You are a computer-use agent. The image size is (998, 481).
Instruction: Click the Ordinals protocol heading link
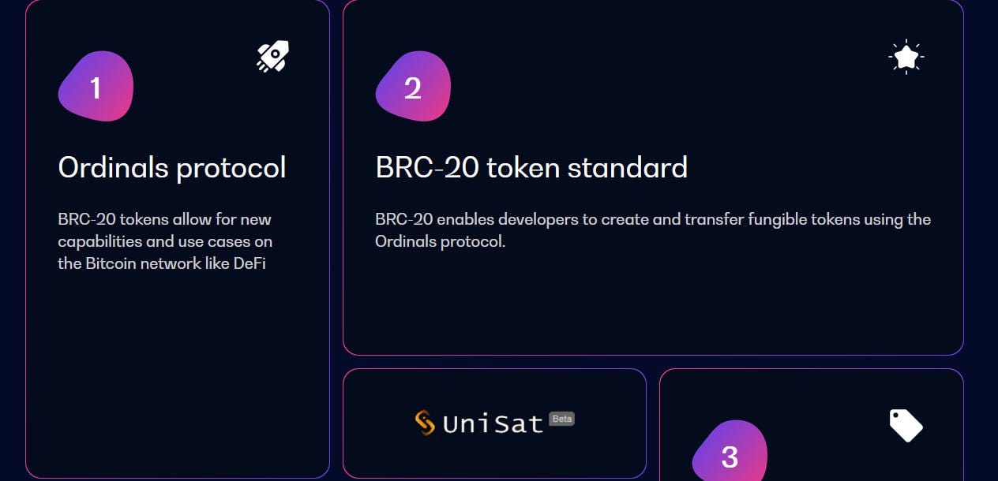click(172, 167)
